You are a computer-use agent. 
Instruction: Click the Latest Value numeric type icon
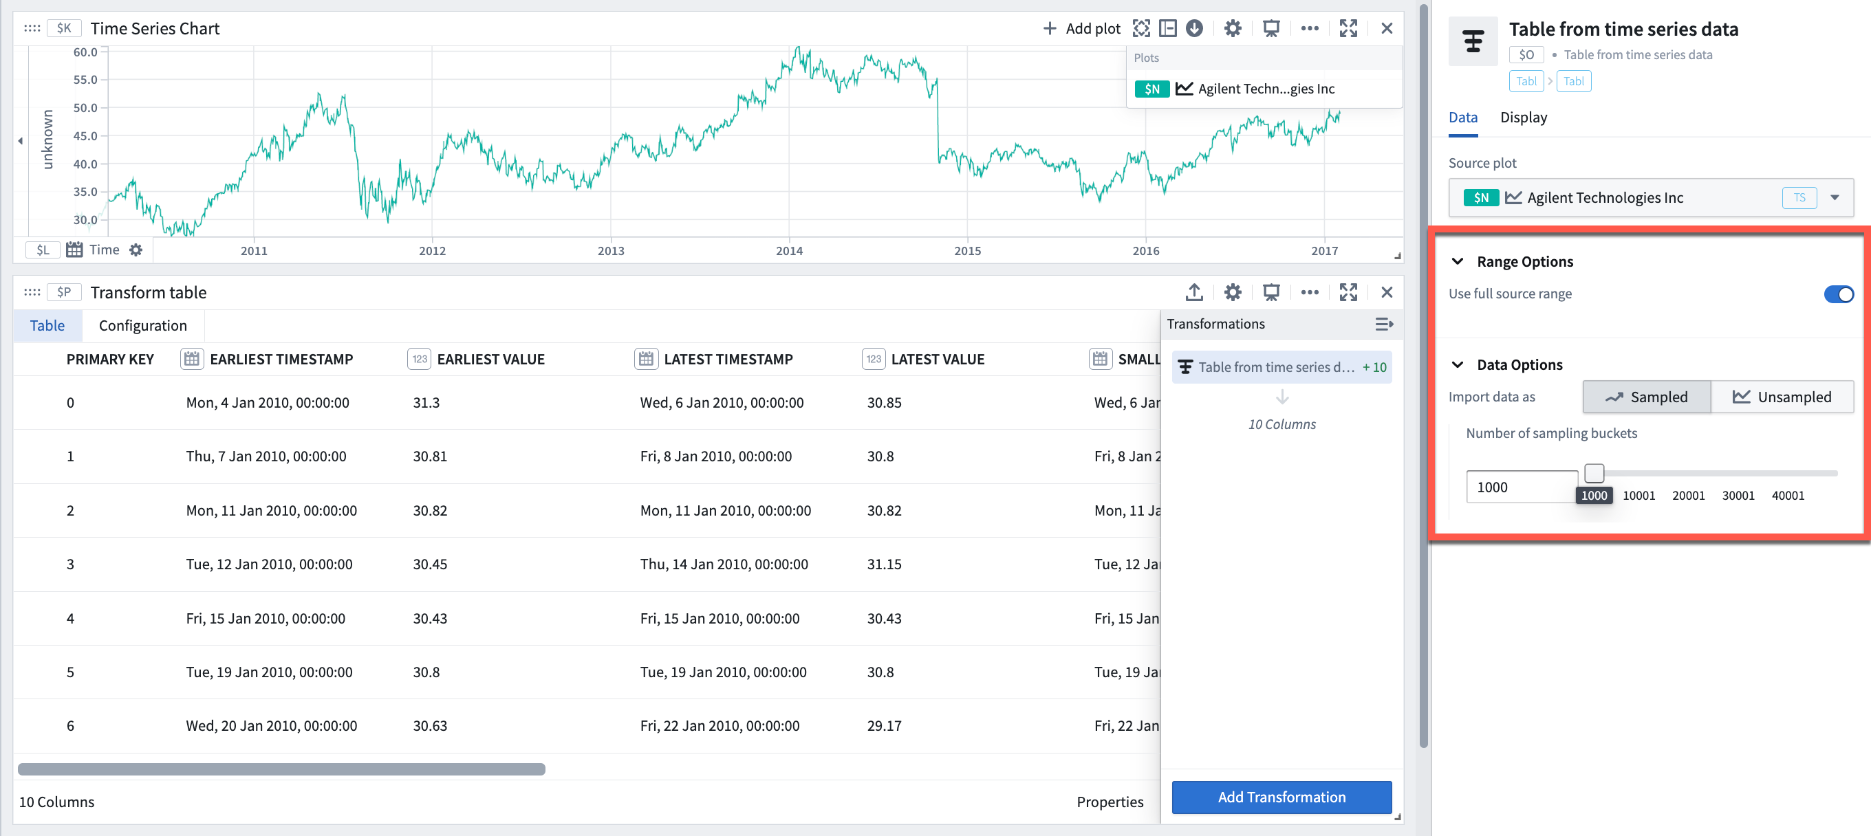coord(873,359)
